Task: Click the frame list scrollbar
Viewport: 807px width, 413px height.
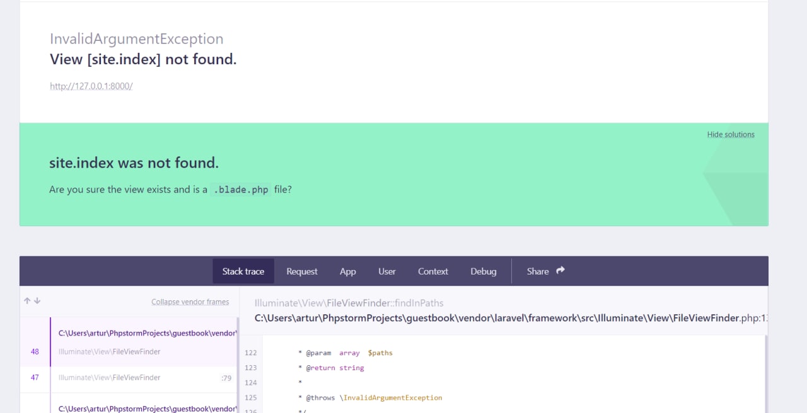Action: [x=238, y=365]
